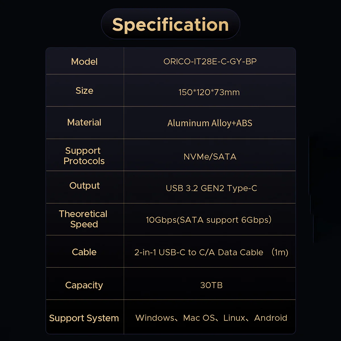Select the Theoretical Speed label
The height and width of the screenshot is (341, 341).
coord(83,219)
